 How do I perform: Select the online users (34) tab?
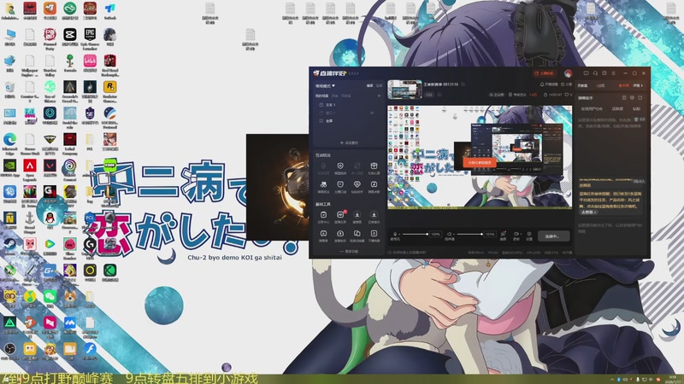[592, 109]
